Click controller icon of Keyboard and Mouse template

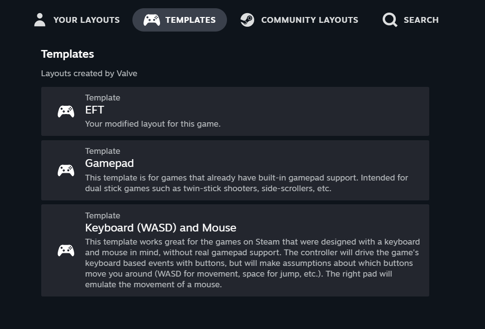click(66, 250)
